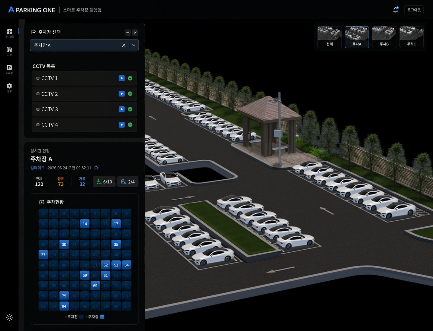
Task: Tick the CCTV 3 checkbox
Action: coord(38,109)
